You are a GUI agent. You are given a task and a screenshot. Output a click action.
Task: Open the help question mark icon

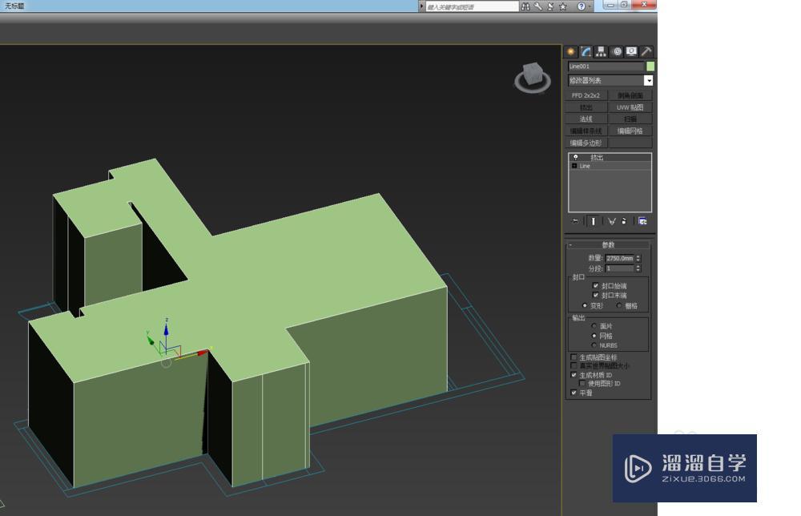[x=582, y=6]
